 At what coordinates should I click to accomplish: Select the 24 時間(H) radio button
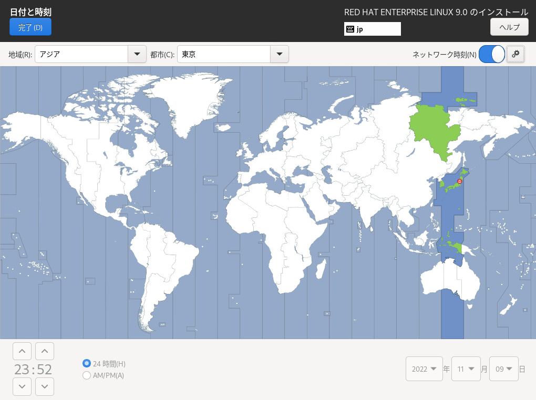point(87,363)
